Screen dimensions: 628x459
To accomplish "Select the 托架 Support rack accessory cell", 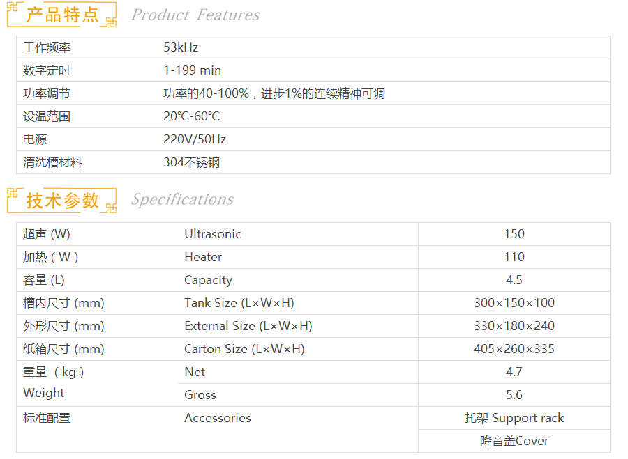I will click(x=514, y=418).
